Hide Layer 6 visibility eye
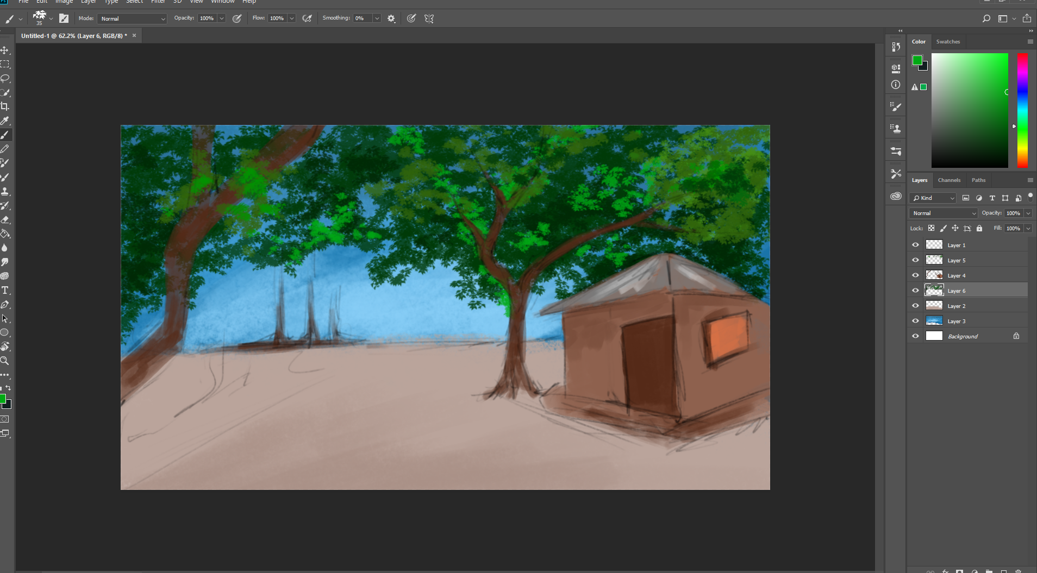Screen dimensions: 1037x573 [x=915, y=291]
